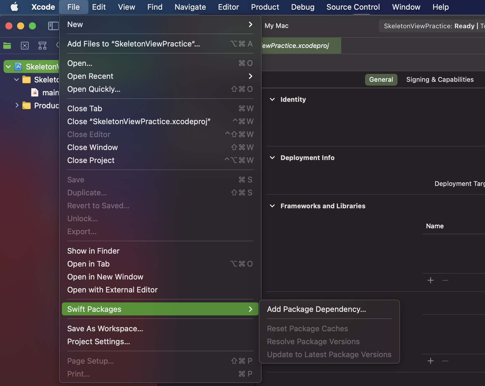485x386 pixels.
Task: Collapse the Frameworks and Libraries section
Action: 272,206
